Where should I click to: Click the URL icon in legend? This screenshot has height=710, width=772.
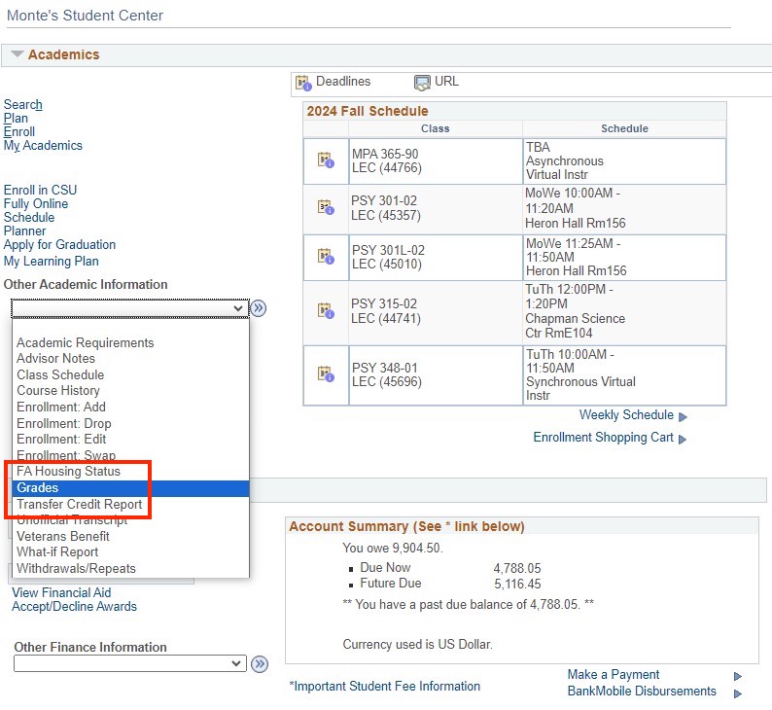pos(422,83)
